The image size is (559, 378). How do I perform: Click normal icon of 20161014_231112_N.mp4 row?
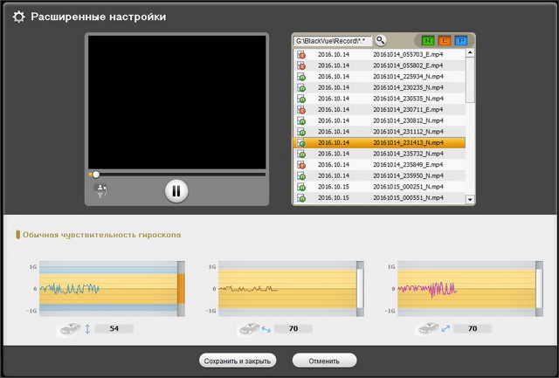[x=301, y=132]
